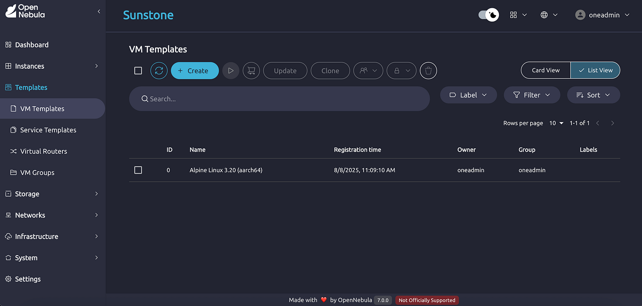Click the Registration time column header

[x=357, y=150]
